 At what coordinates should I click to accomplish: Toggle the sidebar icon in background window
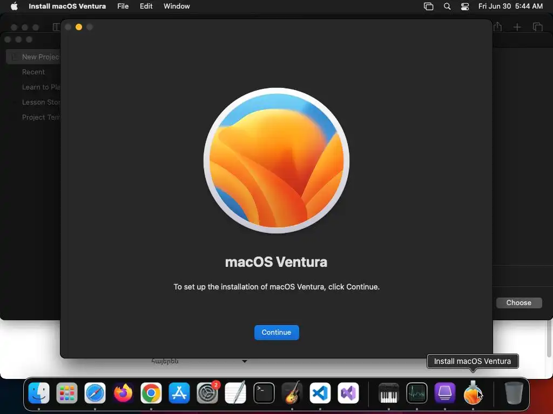tap(56, 27)
